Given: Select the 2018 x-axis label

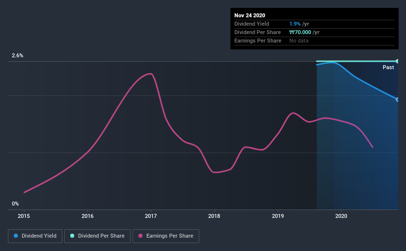Looking at the screenshot, I should 214,216.
